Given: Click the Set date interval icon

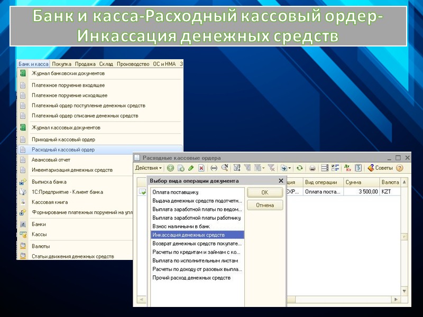Looking at the screenshot, I should click(214, 168).
